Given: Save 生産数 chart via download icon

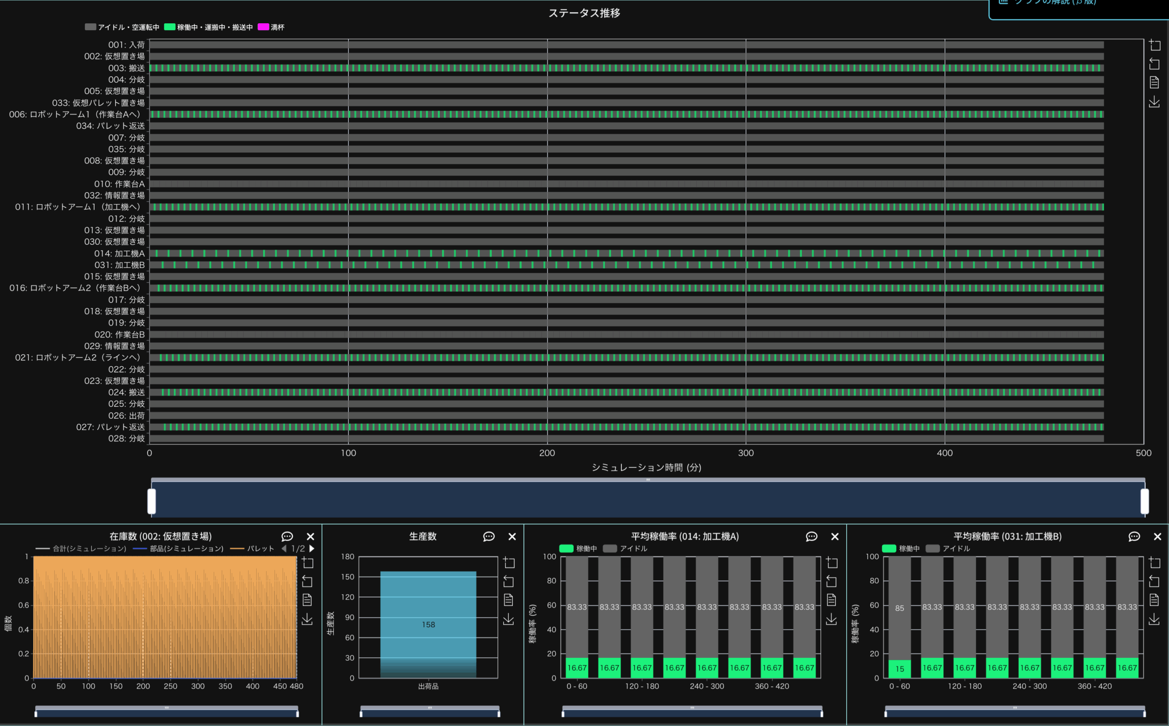Looking at the screenshot, I should [x=508, y=620].
